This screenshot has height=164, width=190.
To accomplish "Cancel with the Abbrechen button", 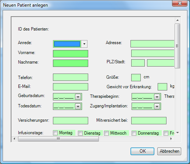I will (x=169, y=151).
